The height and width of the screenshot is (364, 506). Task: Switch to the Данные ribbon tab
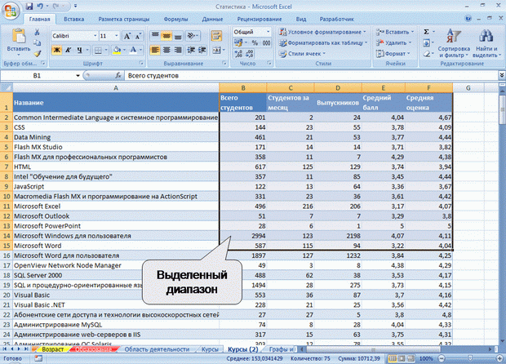[212, 19]
